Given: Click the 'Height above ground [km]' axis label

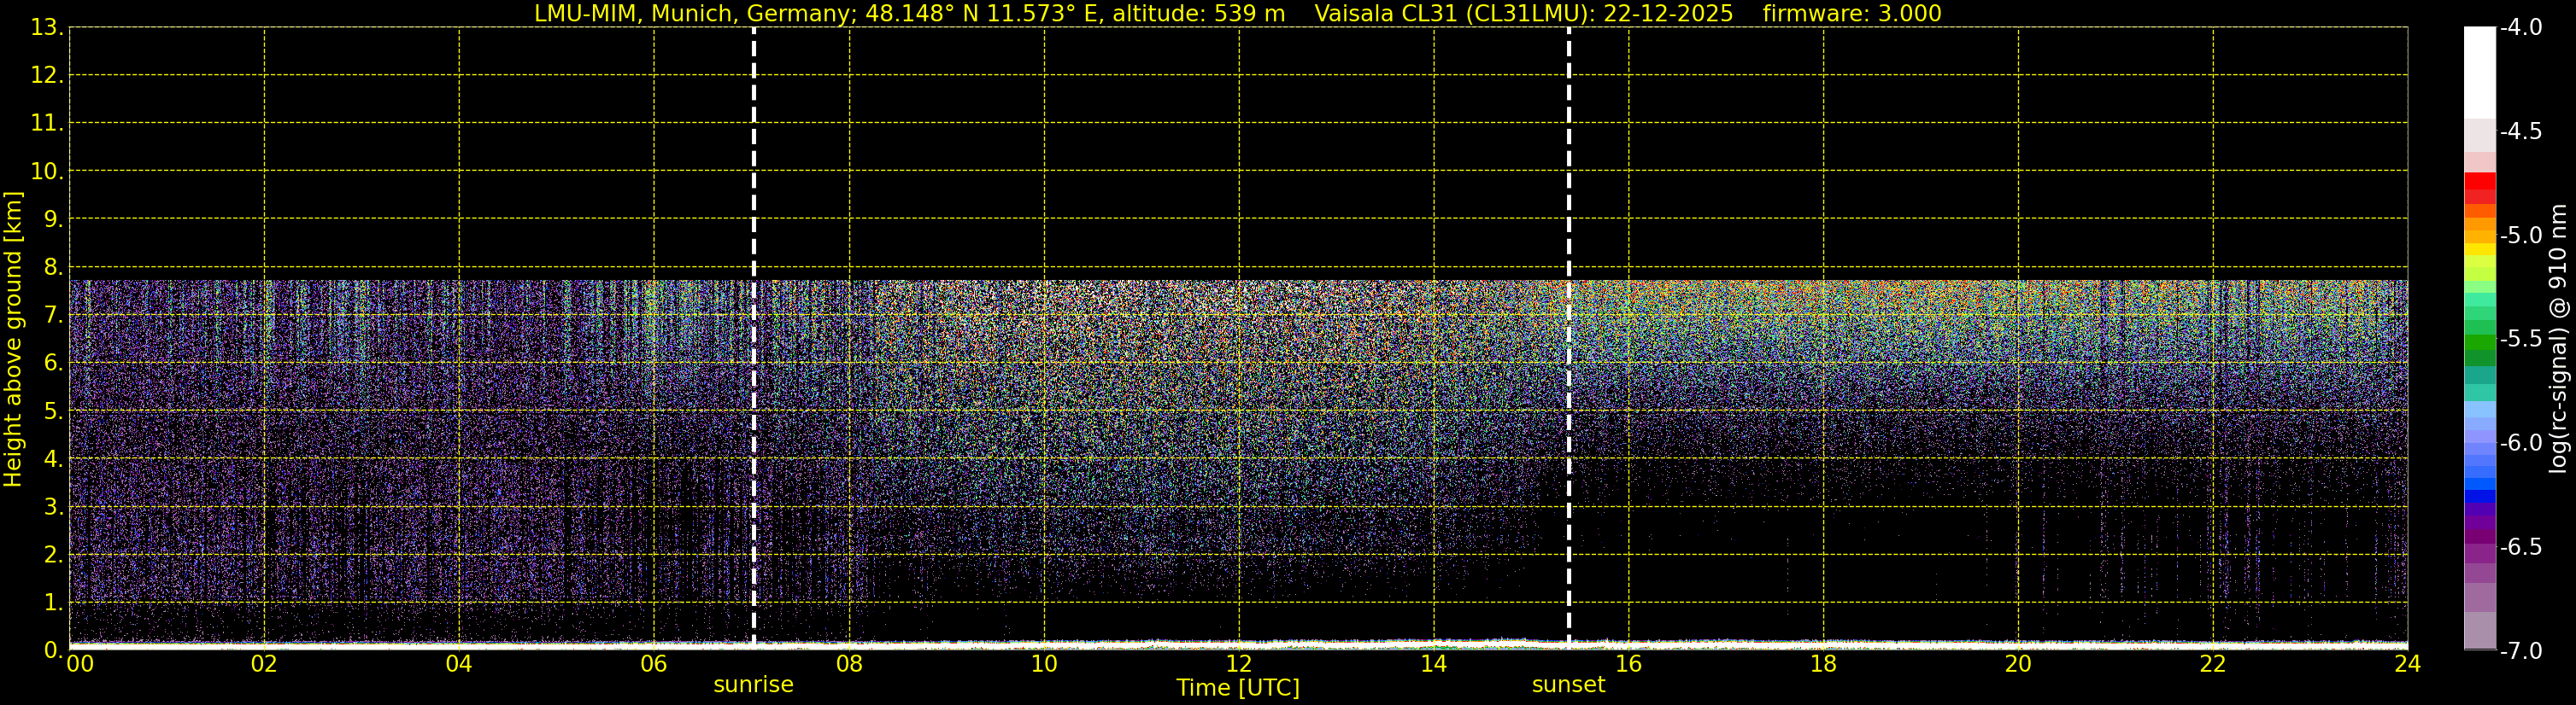Looking at the screenshot, I should (x=13, y=340).
